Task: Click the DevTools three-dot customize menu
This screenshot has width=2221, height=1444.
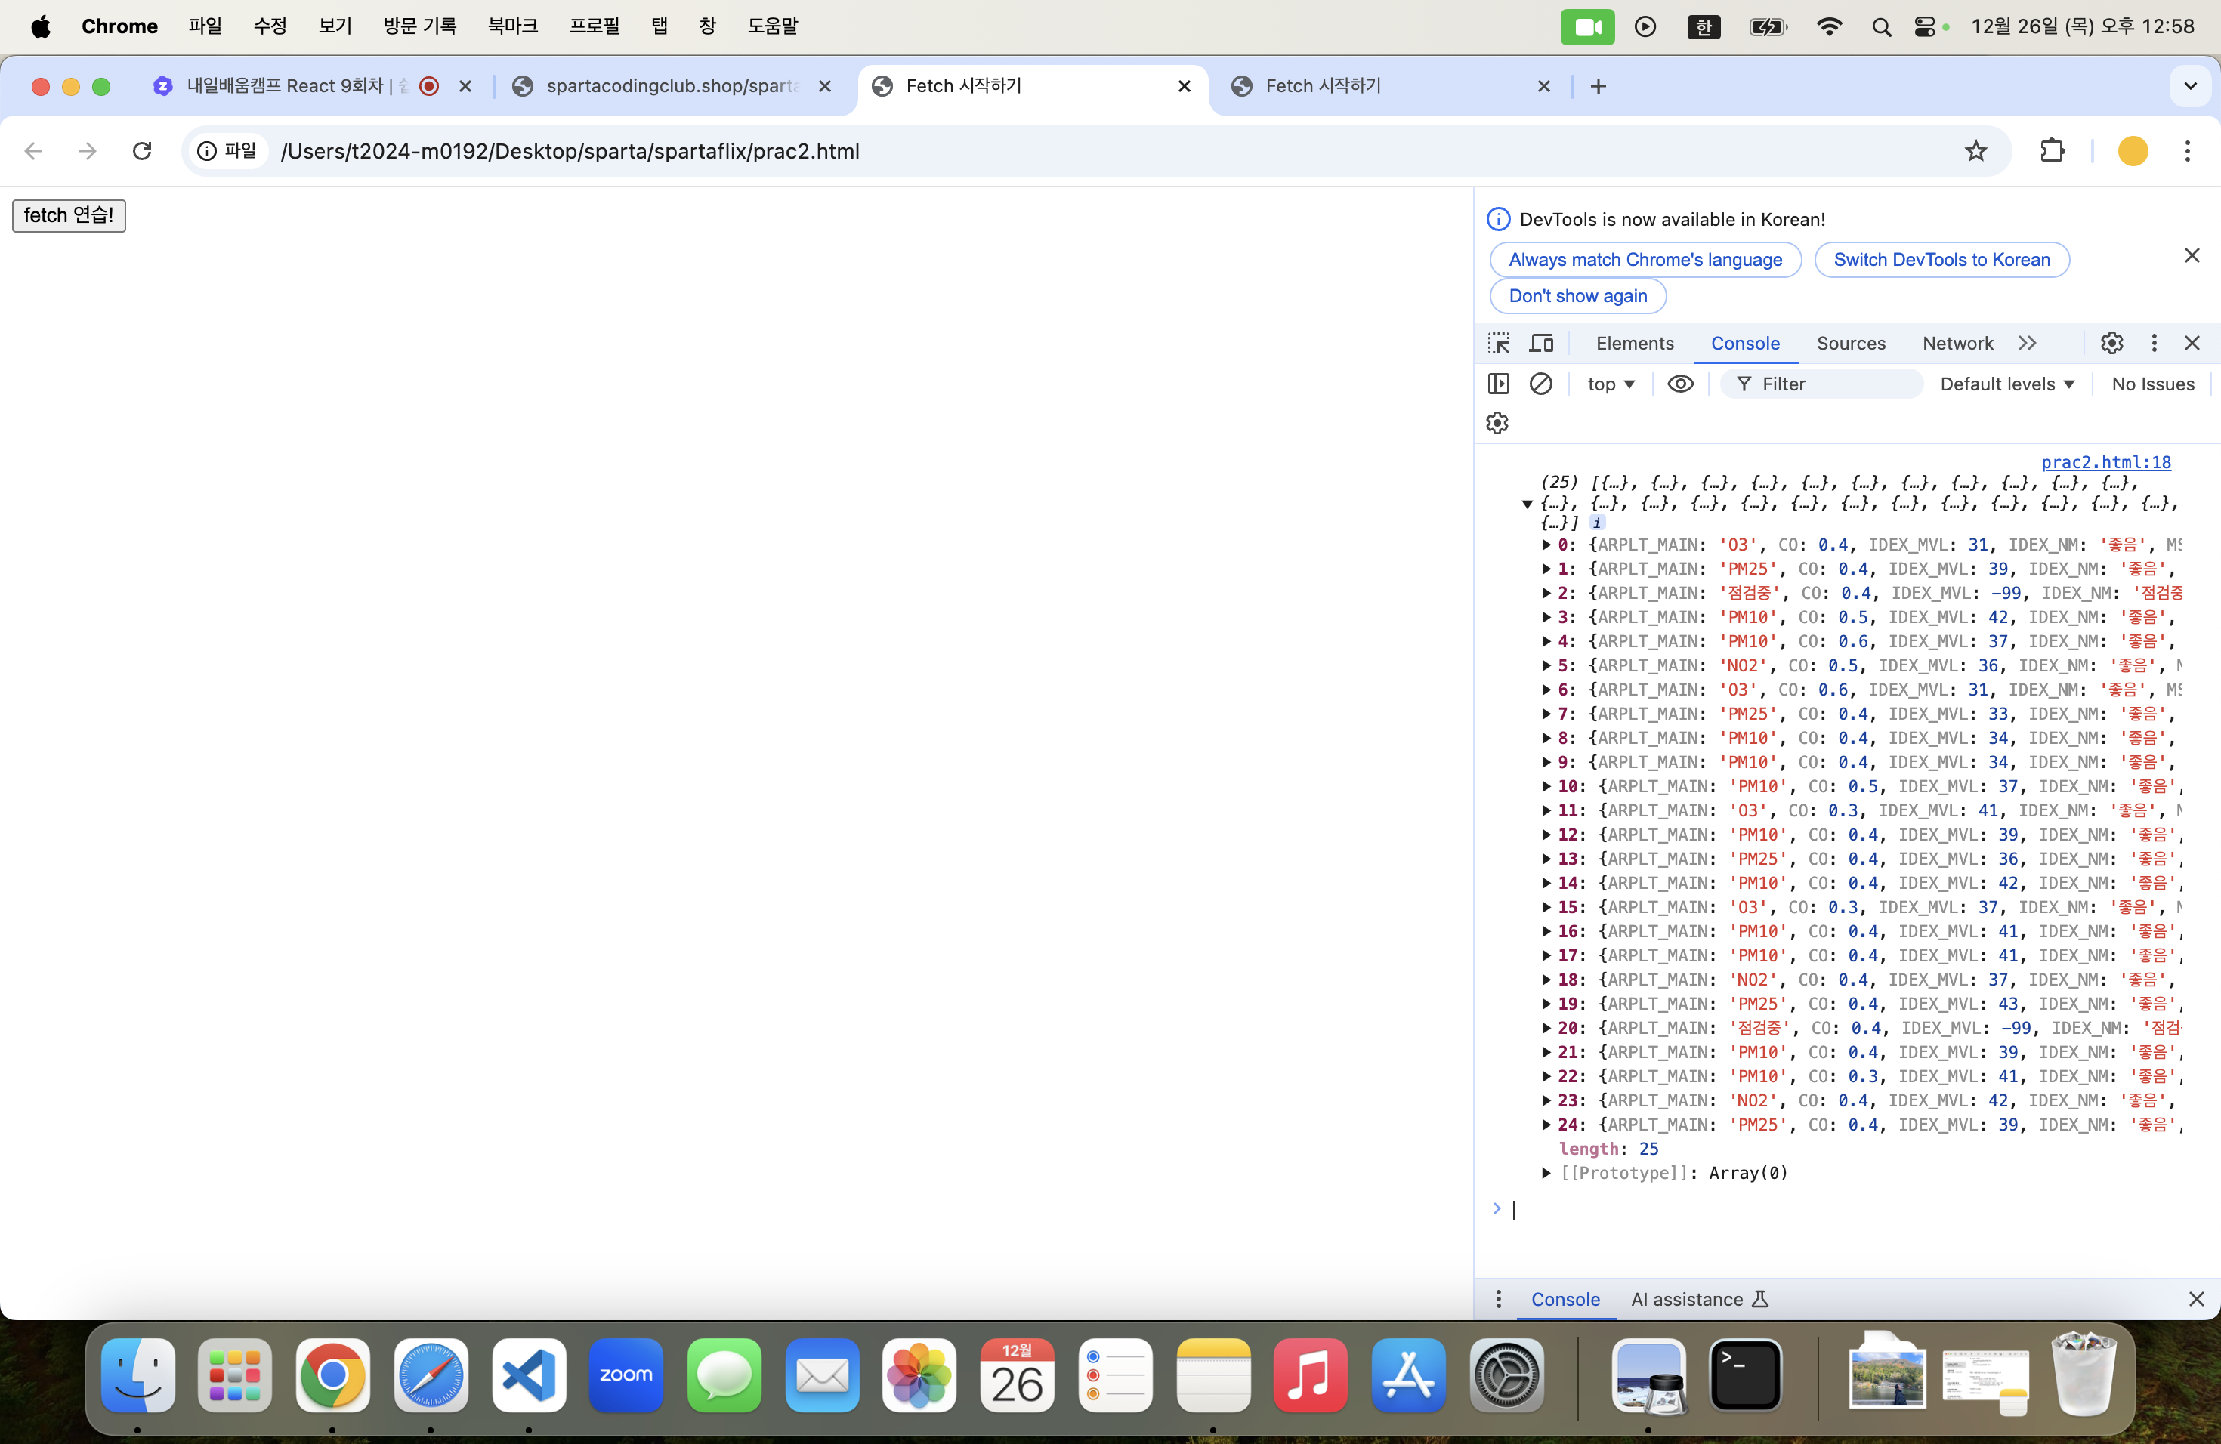Action: pos(2154,344)
